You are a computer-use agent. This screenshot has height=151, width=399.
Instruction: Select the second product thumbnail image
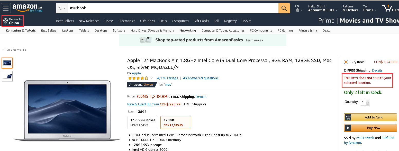7,76
